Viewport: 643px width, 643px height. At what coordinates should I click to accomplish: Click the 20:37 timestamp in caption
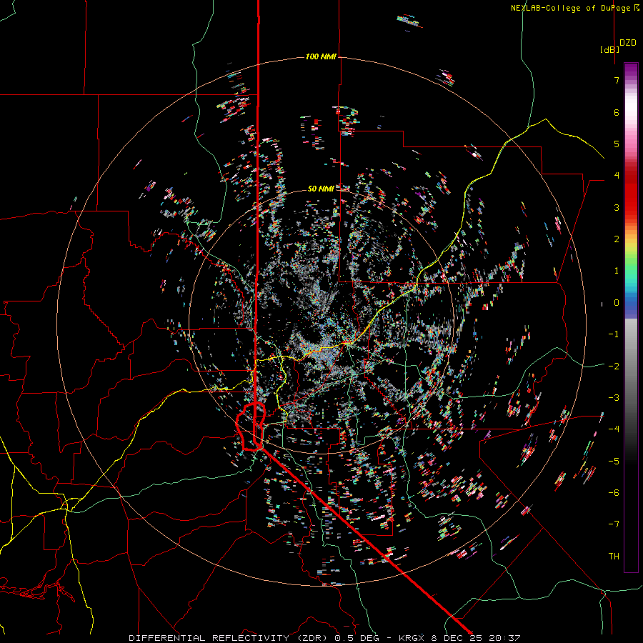(507, 638)
